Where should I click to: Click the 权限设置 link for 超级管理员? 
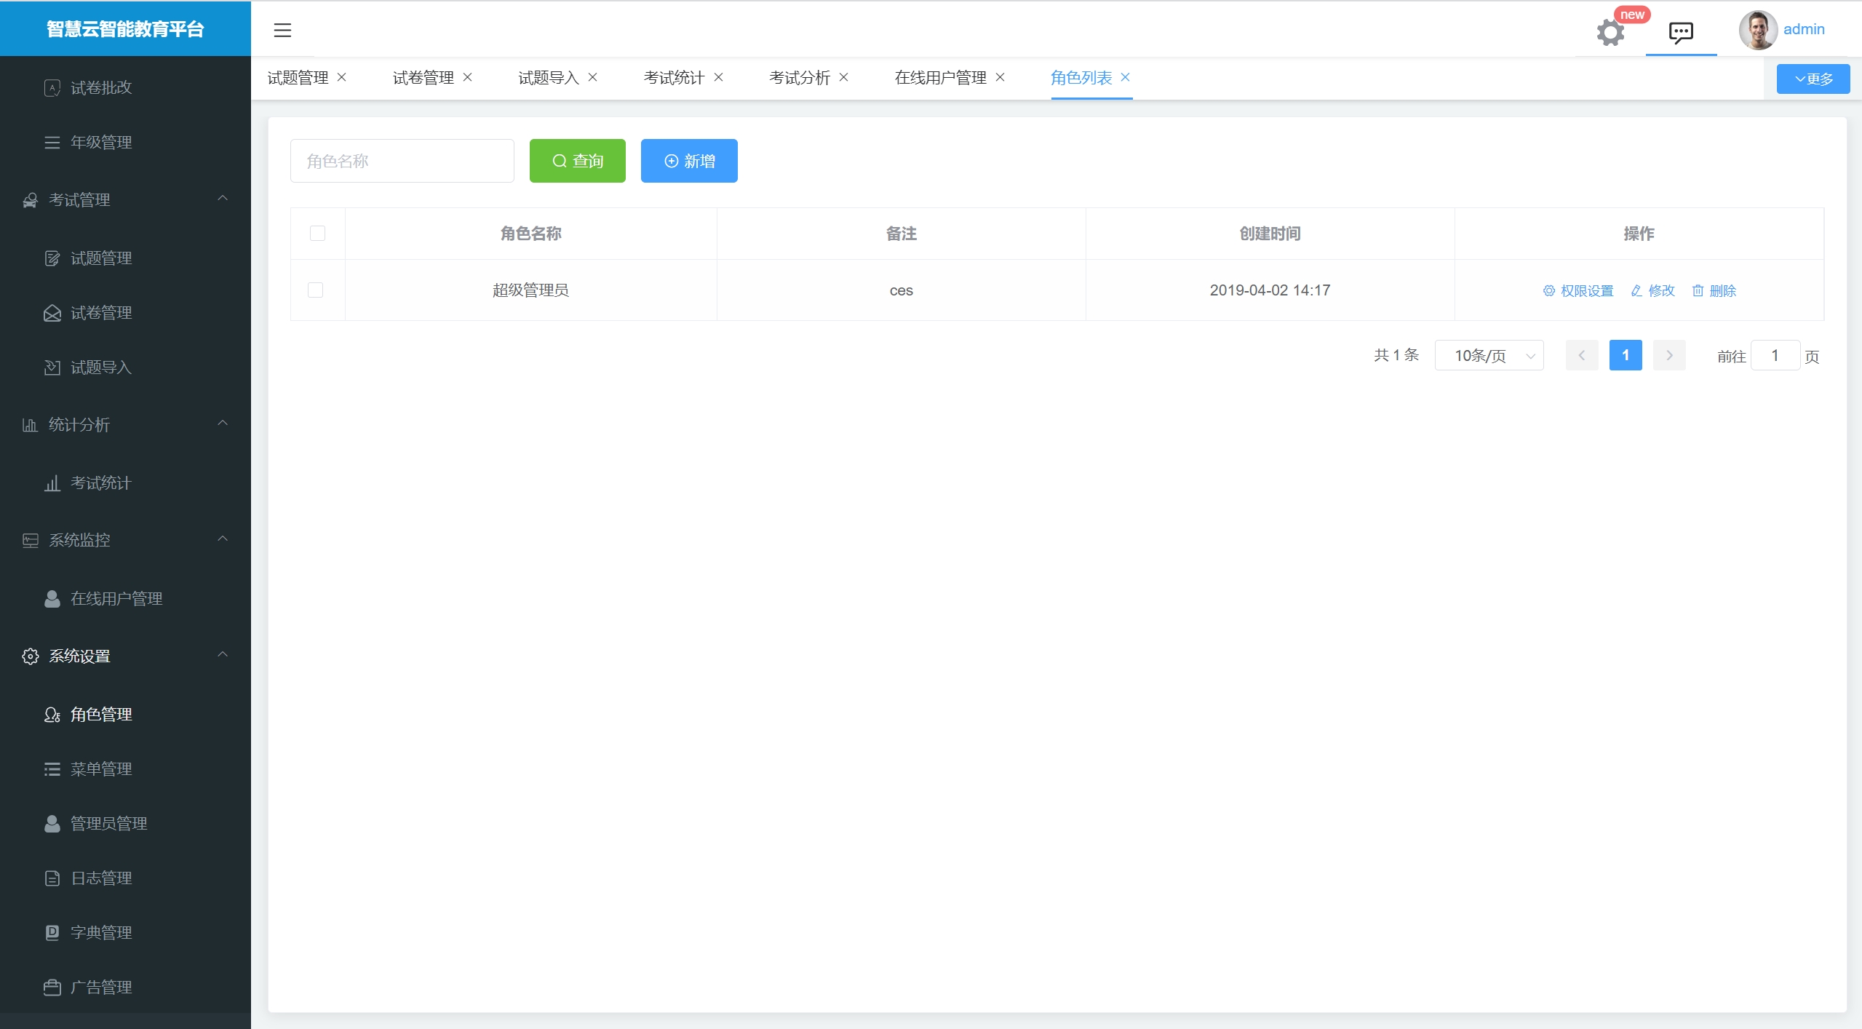tap(1578, 291)
